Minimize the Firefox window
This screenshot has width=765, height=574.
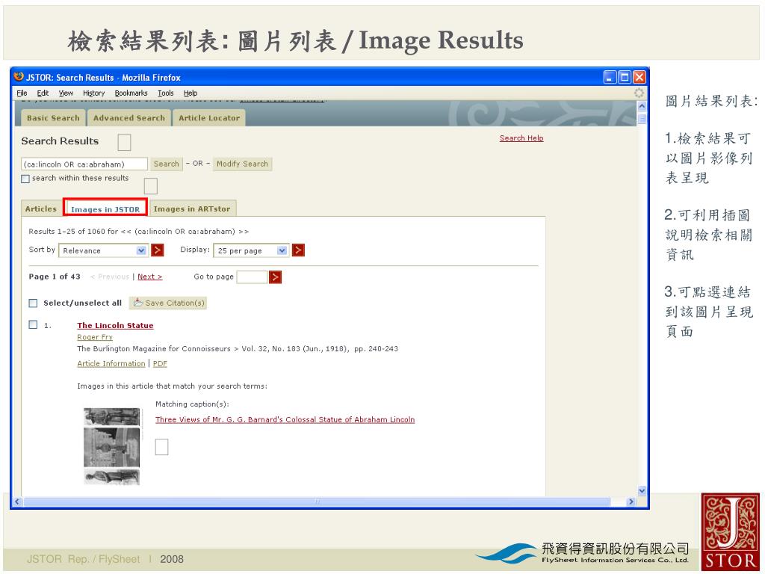point(610,77)
